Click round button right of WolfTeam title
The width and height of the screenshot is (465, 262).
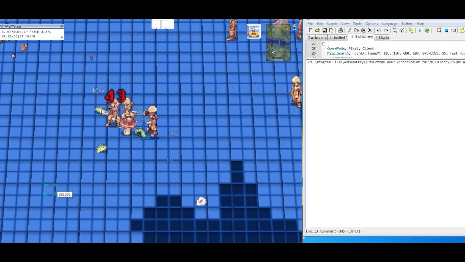pyautogui.click(x=62, y=26)
